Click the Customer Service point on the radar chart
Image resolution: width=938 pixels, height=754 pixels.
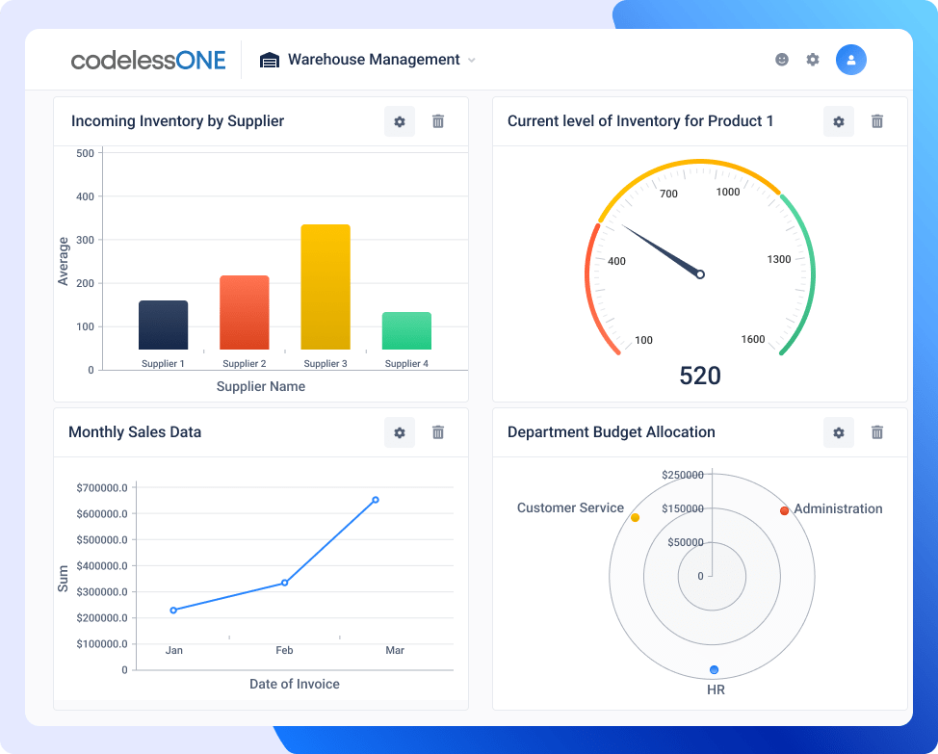[x=636, y=515]
